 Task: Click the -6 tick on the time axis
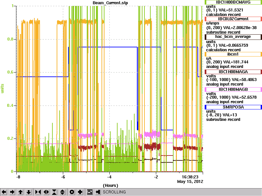pos(63,177)
